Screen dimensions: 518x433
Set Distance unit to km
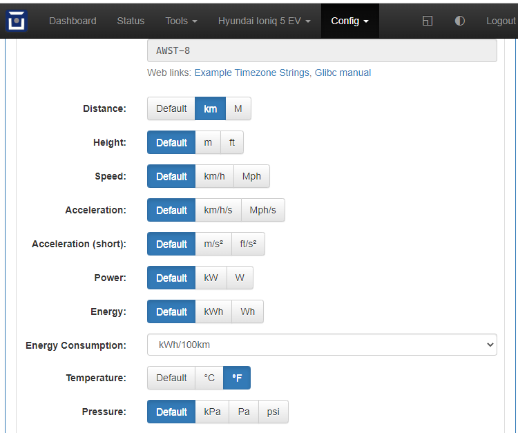210,108
